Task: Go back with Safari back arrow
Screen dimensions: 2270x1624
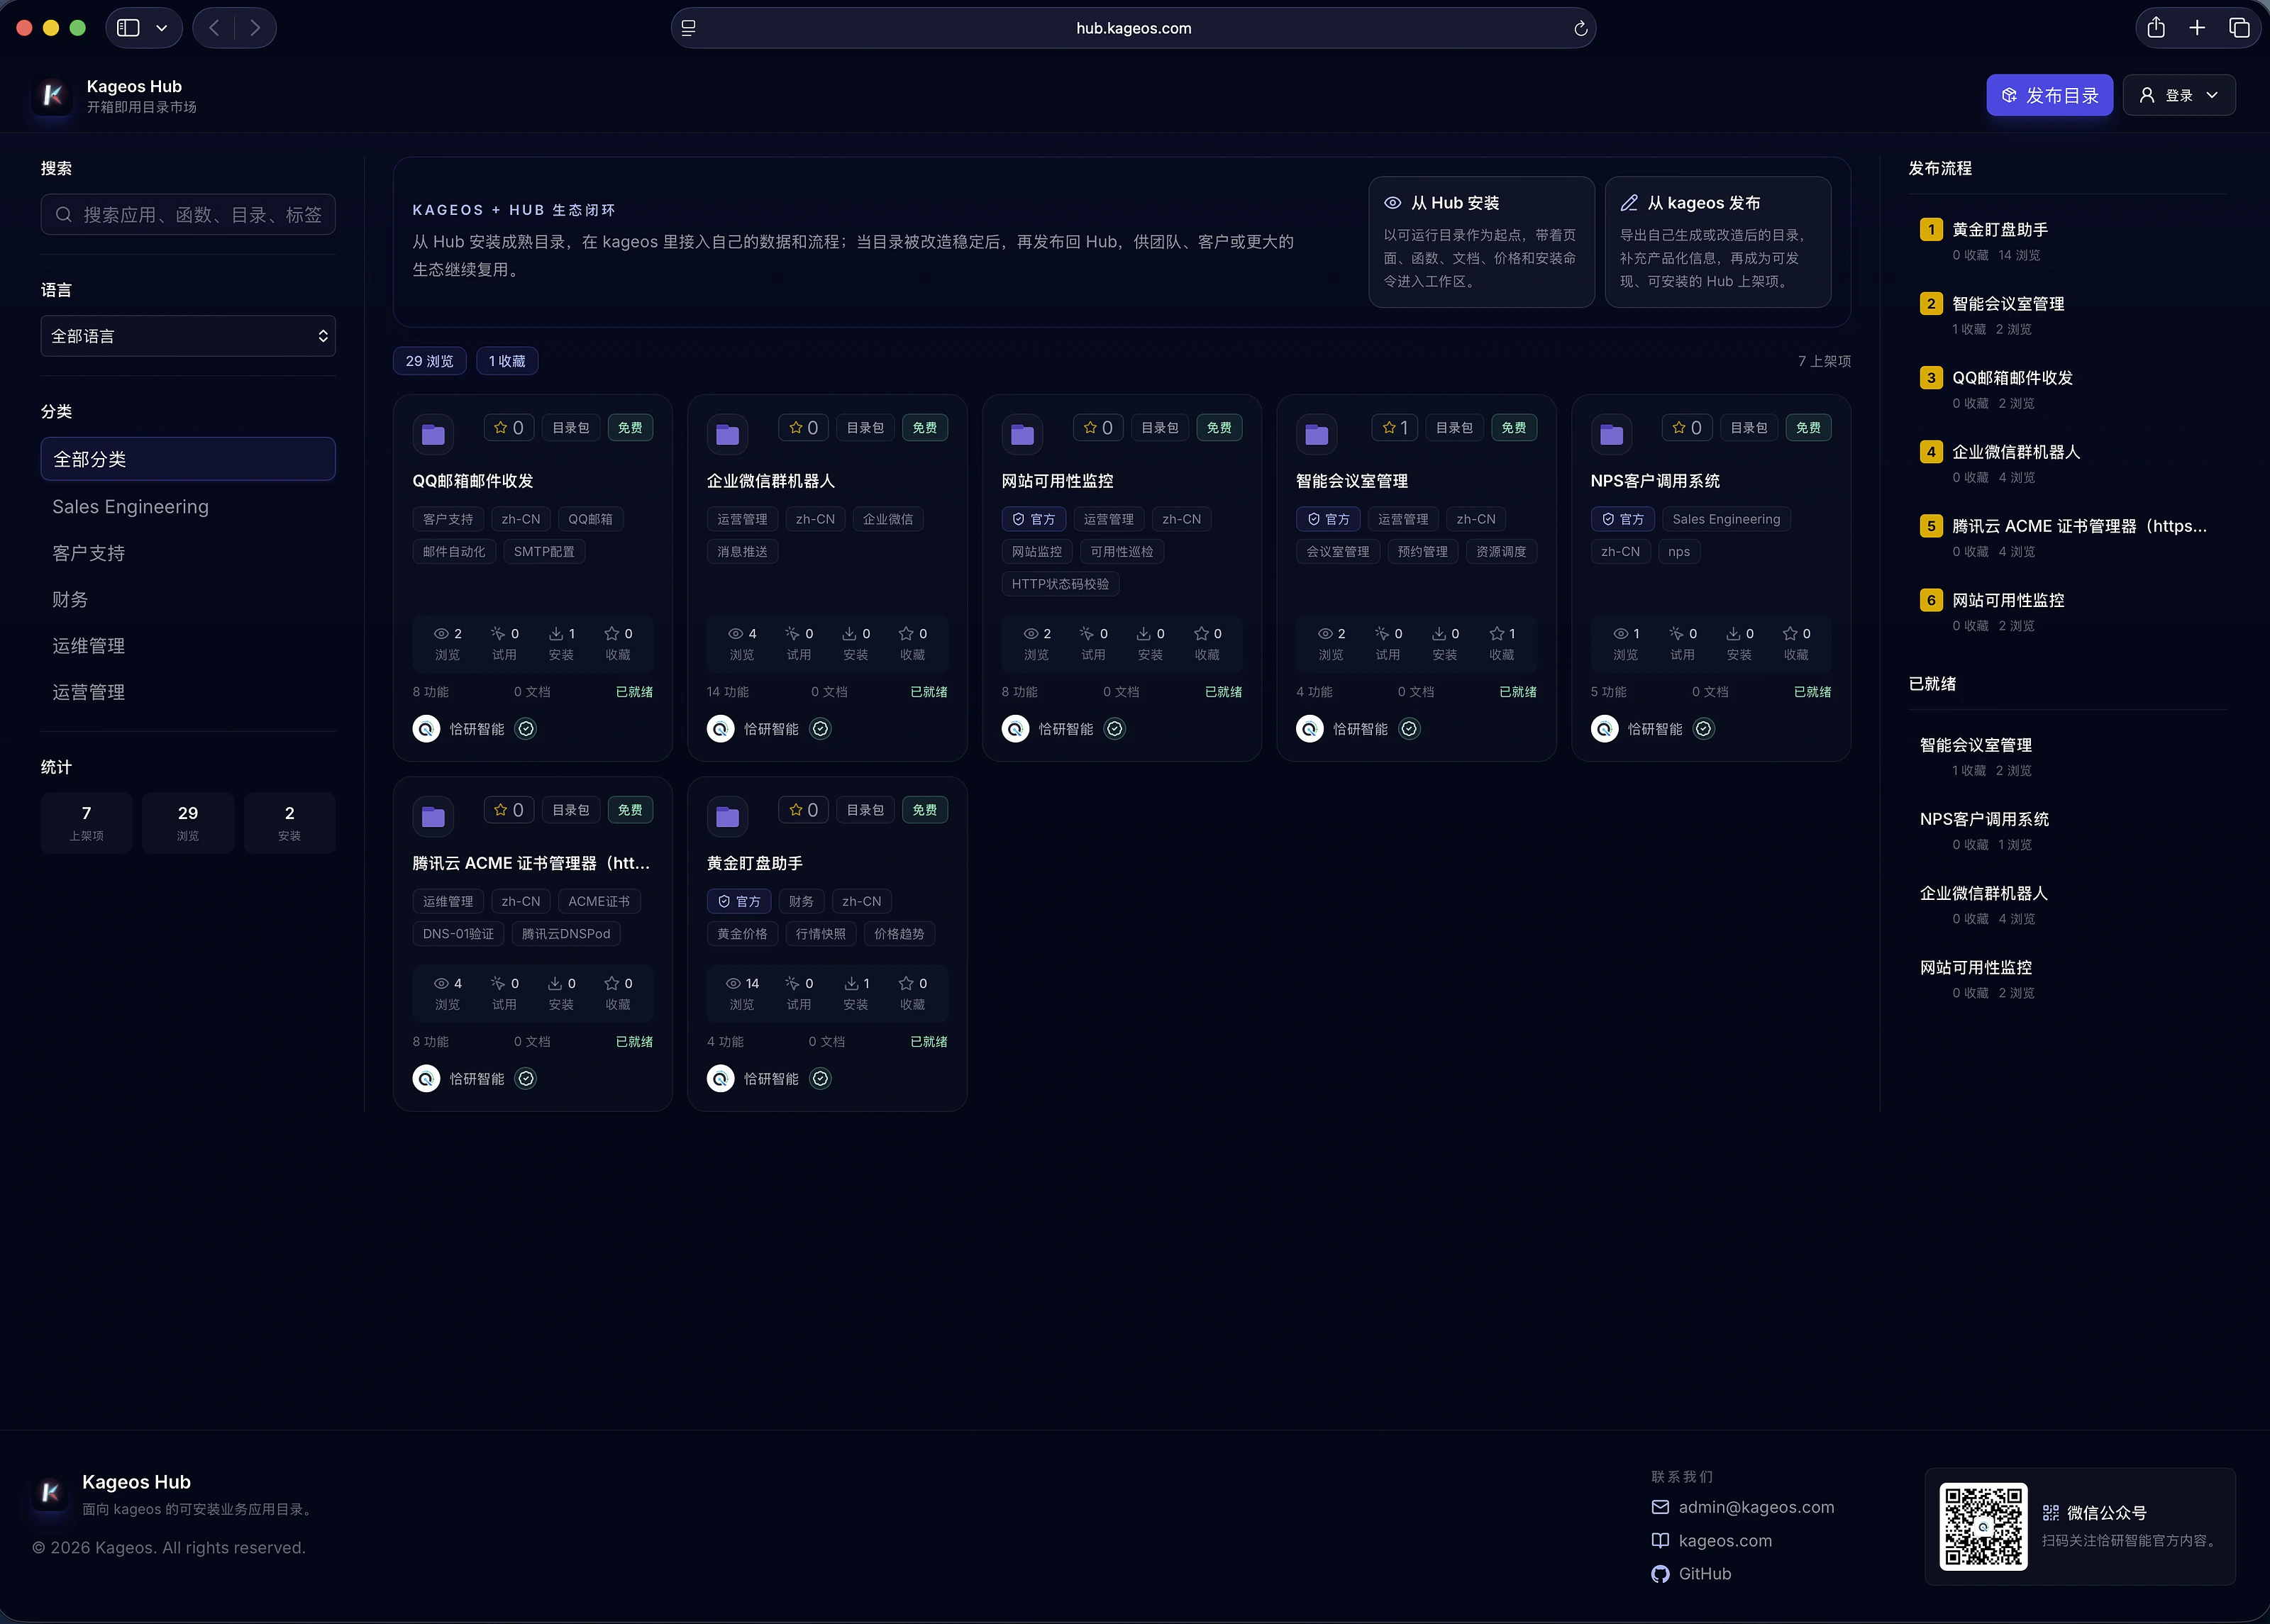Action: (214, 28)
